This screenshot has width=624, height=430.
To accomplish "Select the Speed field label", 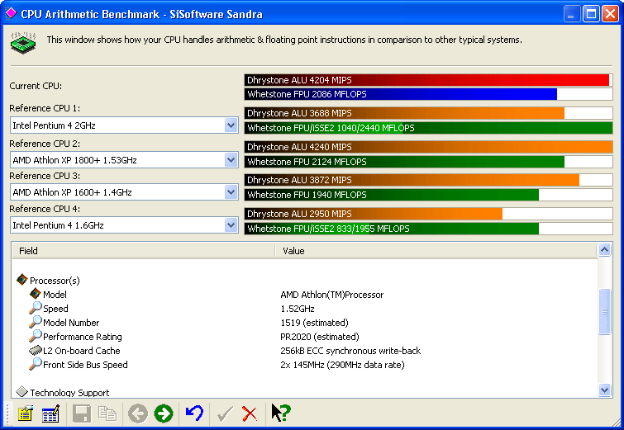I will coord(55,309).
